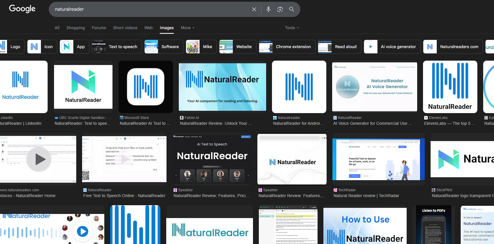Open Speaktor light NaturalReader review image

coord(292,159)
